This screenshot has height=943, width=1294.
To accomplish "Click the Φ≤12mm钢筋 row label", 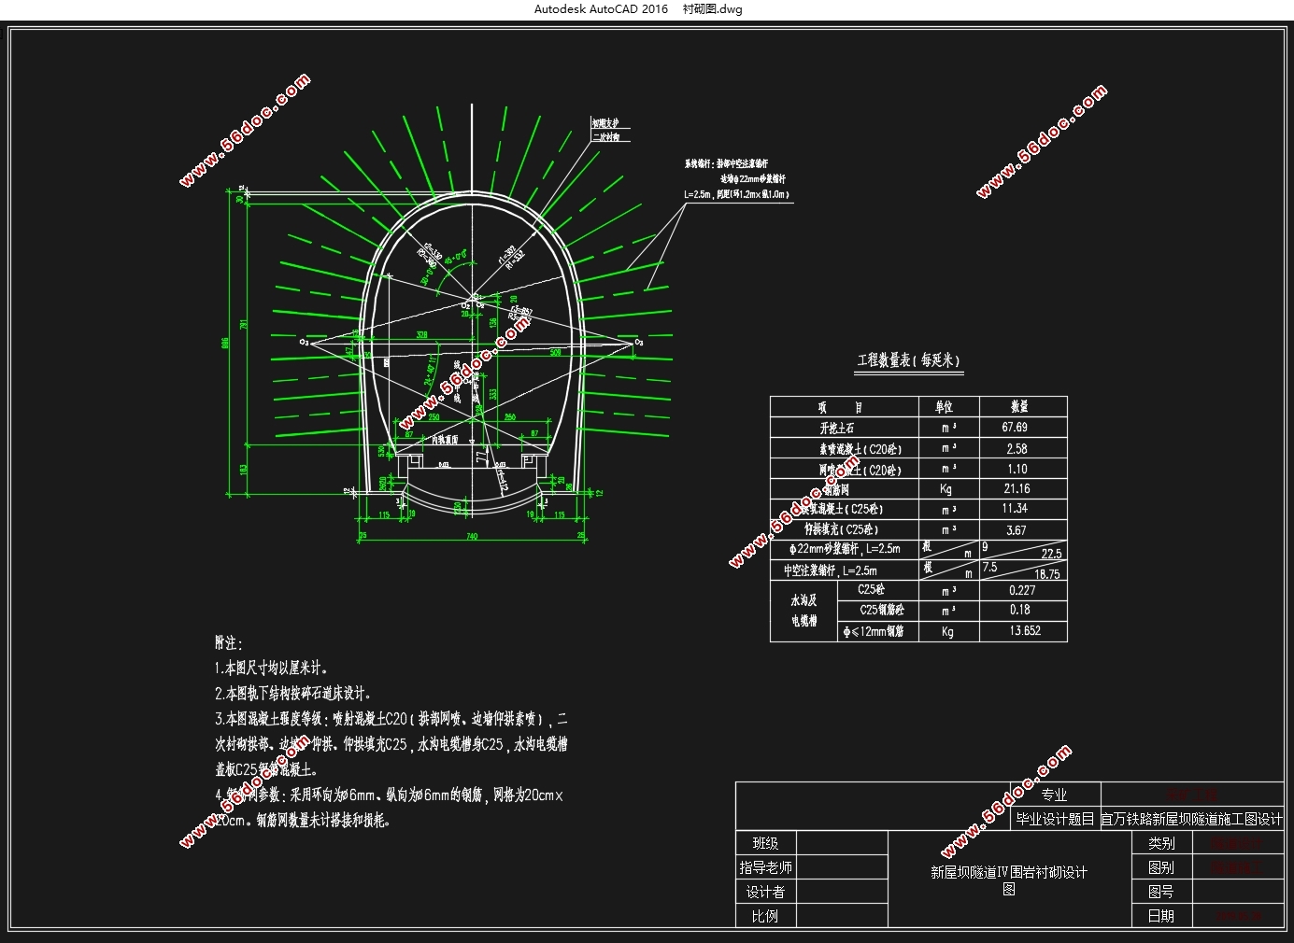I will 873,632.
